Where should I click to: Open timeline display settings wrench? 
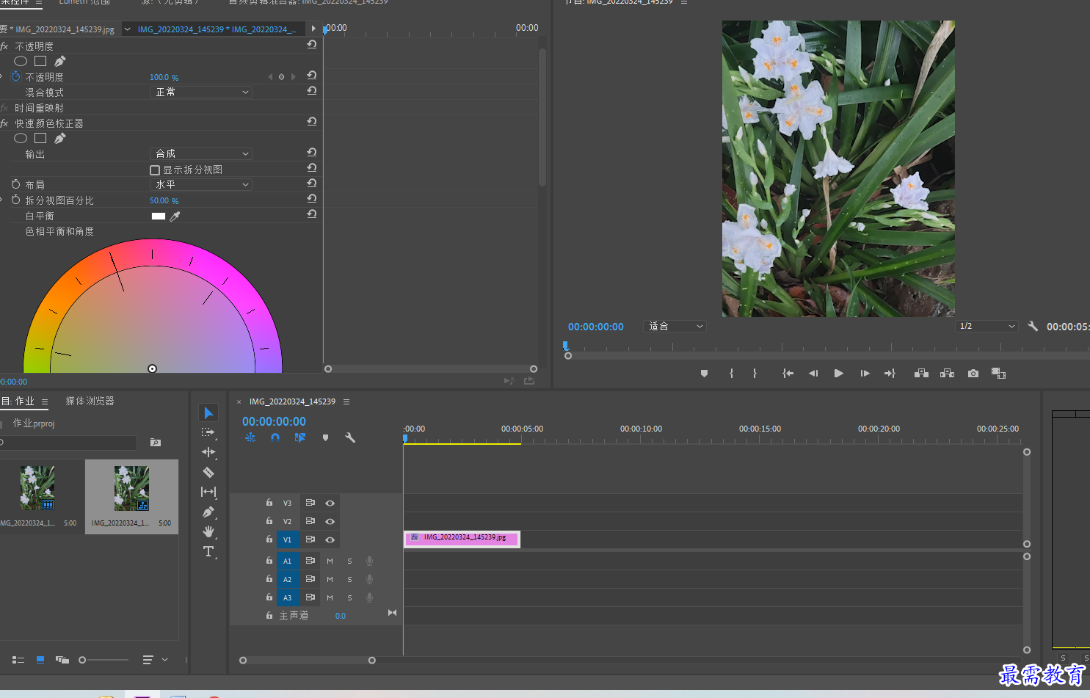pyautogui.click(x=350, y=437)
